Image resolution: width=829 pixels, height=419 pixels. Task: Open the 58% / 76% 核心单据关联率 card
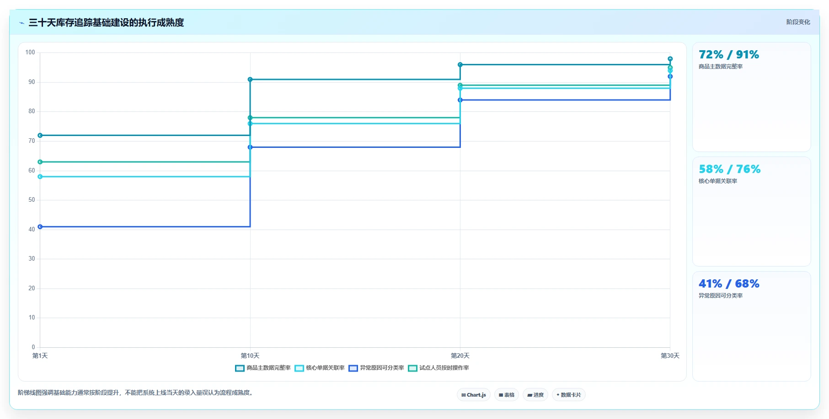(752, 212)
